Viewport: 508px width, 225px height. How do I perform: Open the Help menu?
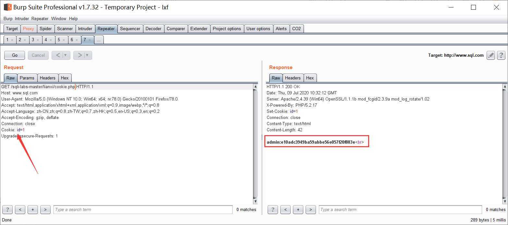coord(73,18)
